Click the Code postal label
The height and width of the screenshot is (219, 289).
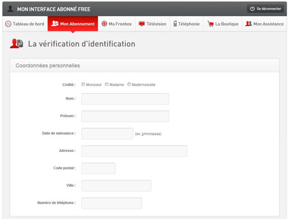(65, 168)
